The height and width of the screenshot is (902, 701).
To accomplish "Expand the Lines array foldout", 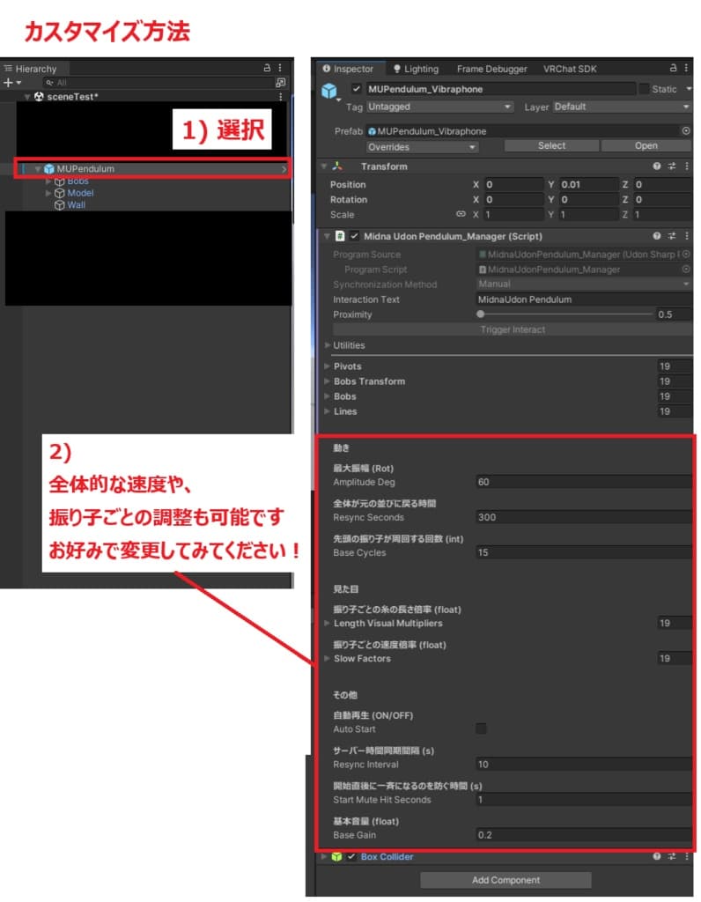I will tap(328, 410).
